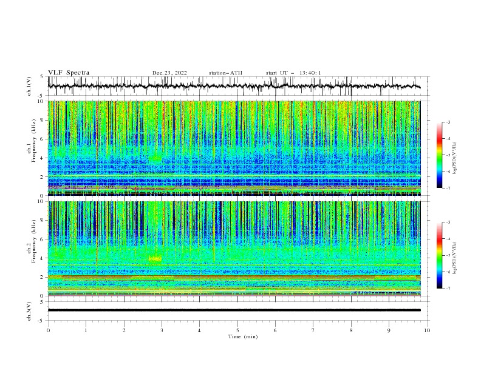Screen dimensions: 481x371
Task: Click the ch.2 colorbar log(PSD) label
Action: [454, 258]
